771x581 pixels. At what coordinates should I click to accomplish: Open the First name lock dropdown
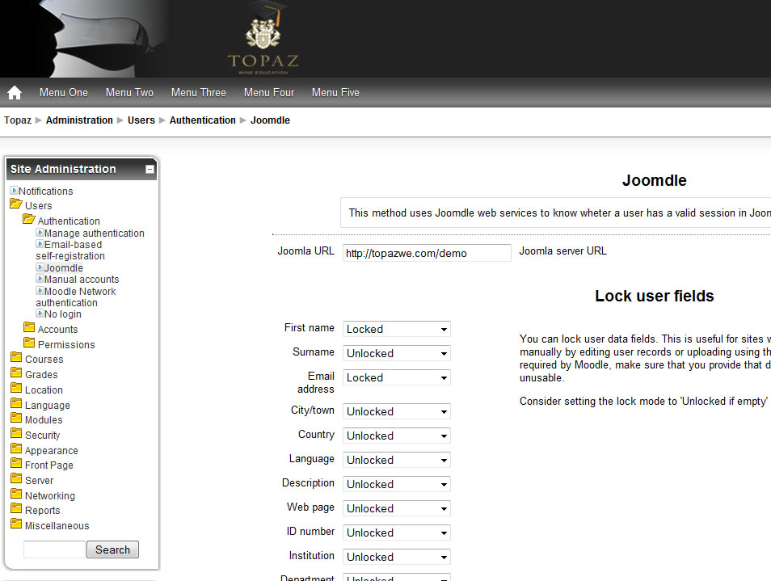396,329
